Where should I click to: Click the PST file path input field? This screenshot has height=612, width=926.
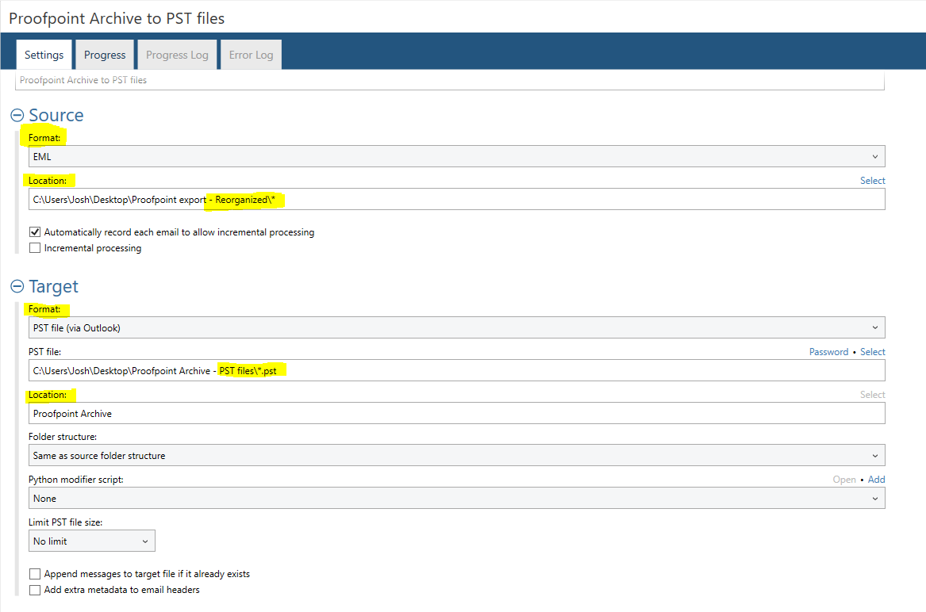coord(456,371)
